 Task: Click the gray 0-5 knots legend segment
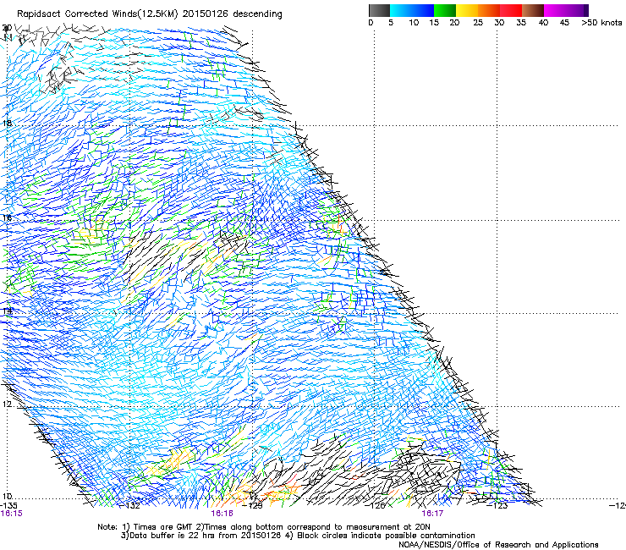pos(379,10)
